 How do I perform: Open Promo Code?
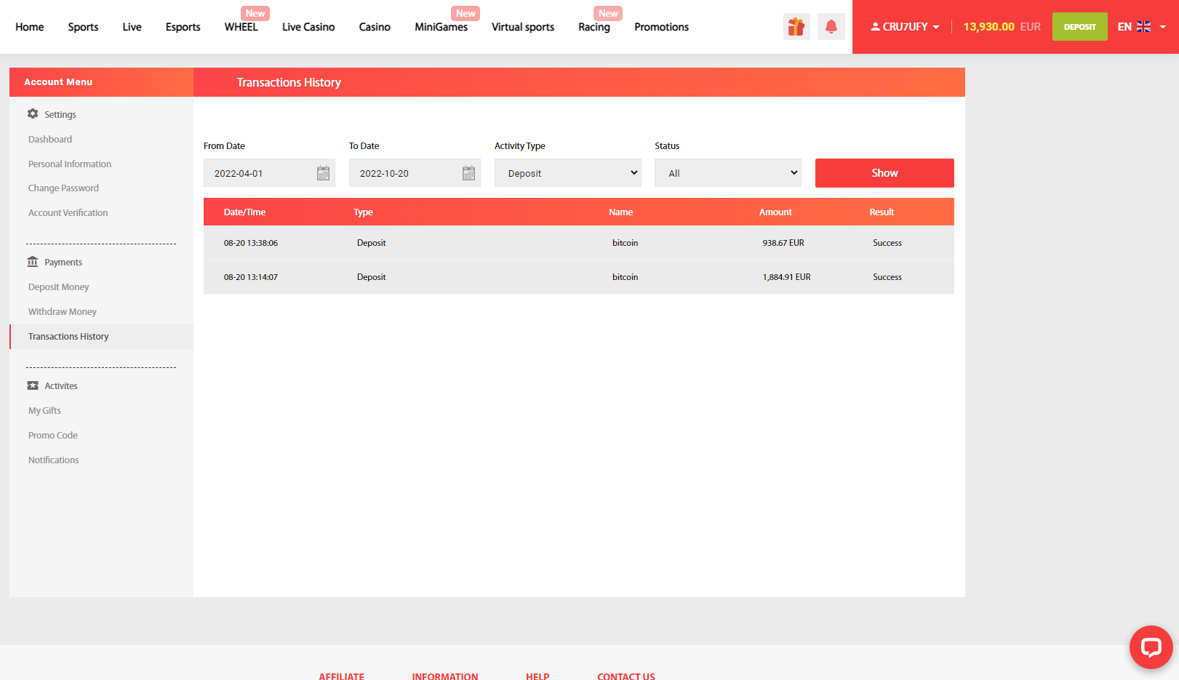(52, 435)
